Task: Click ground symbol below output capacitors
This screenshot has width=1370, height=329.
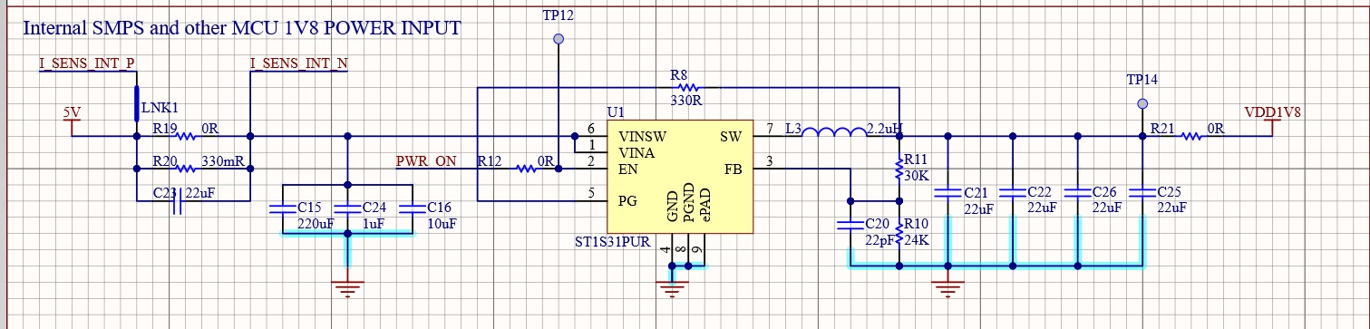Action: click(947, 290)
